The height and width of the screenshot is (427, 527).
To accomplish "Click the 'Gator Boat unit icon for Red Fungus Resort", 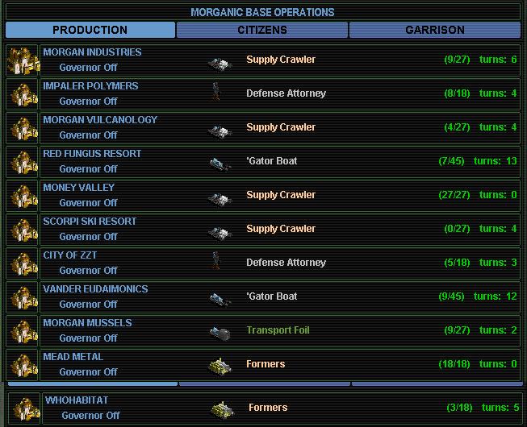I will click(218, 162).
